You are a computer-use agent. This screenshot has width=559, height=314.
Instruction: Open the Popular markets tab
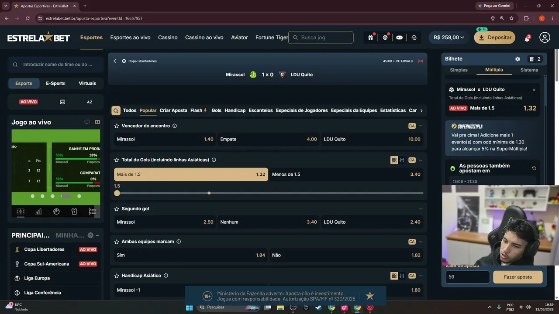pos(148,111)
